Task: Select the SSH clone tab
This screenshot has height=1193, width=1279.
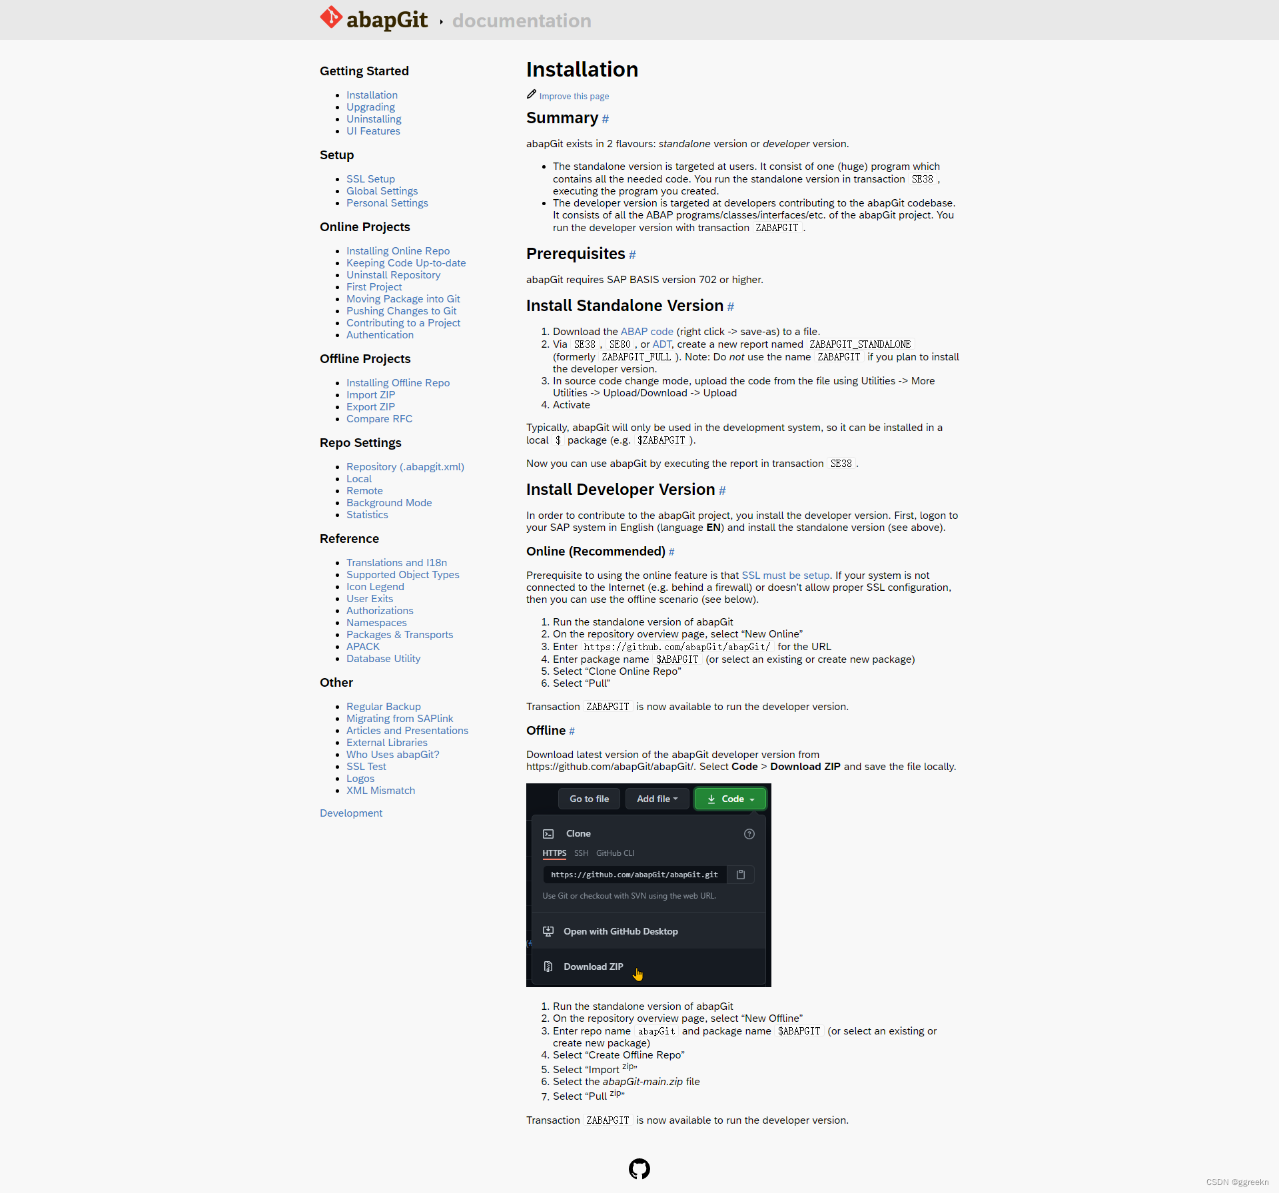Action: [x=581, y=853]
